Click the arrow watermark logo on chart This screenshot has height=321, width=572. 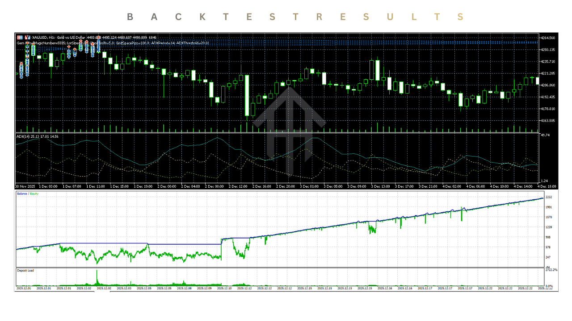[289, 129]
